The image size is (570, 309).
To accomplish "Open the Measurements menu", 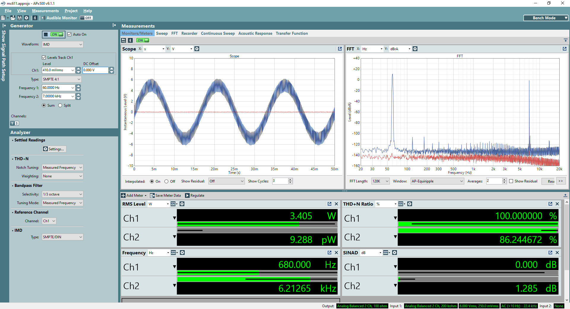I will (45, 11).
